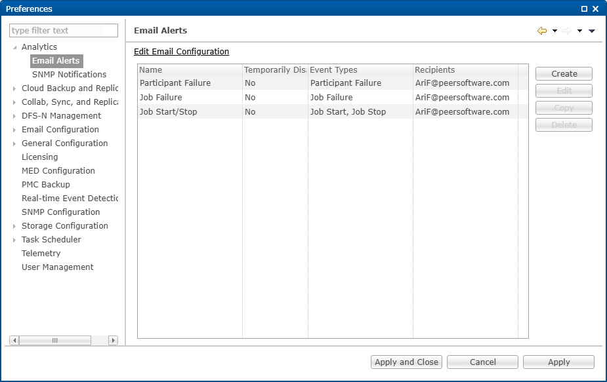Expand the DFS-N Management node
The width and height of the screenshot is (607, 382).
pos(14,116)
